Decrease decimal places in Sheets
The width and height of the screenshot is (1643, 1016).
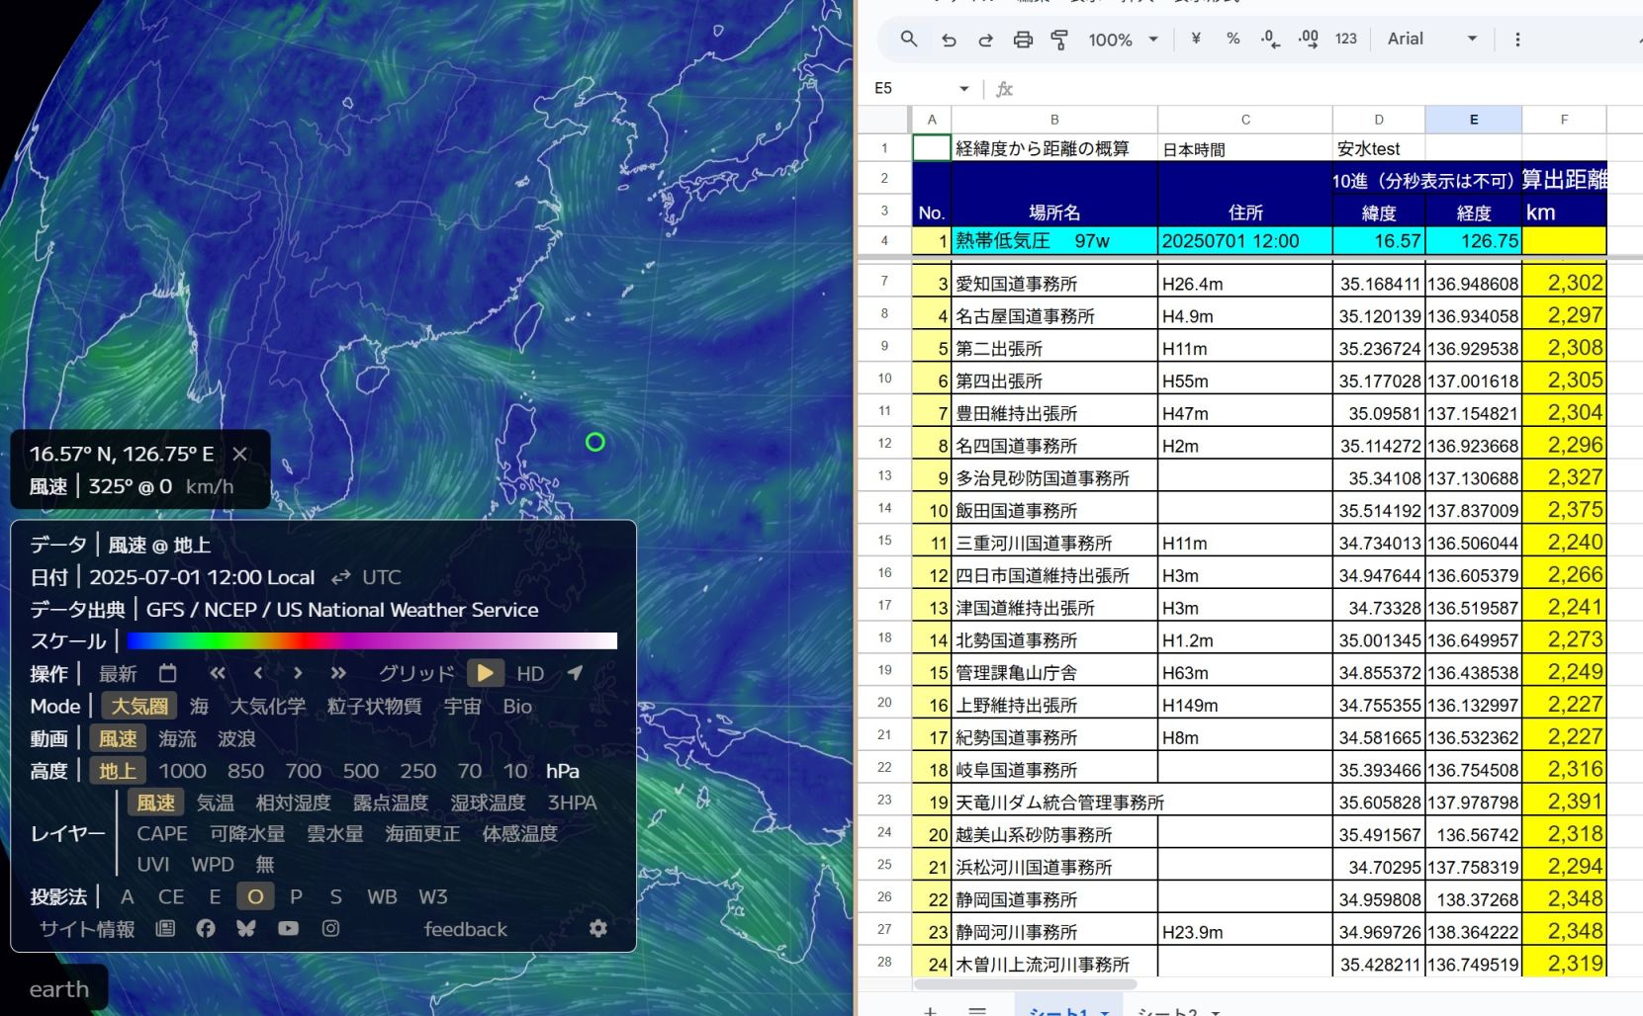(x=1270, y=39)
